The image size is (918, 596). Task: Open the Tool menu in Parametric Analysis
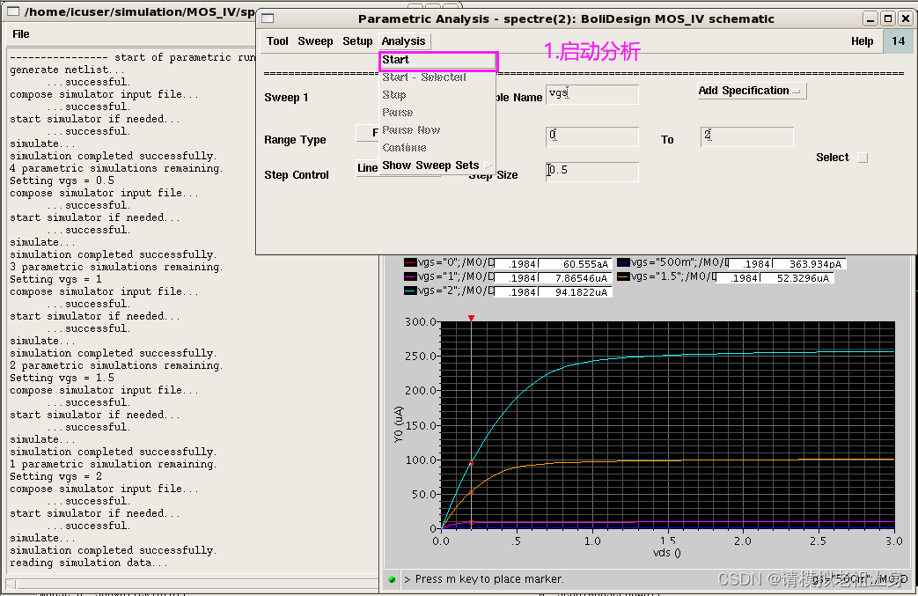(x=277, y=41)
